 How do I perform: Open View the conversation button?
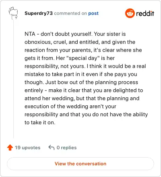pyautogui.click(x=80, y=164)
